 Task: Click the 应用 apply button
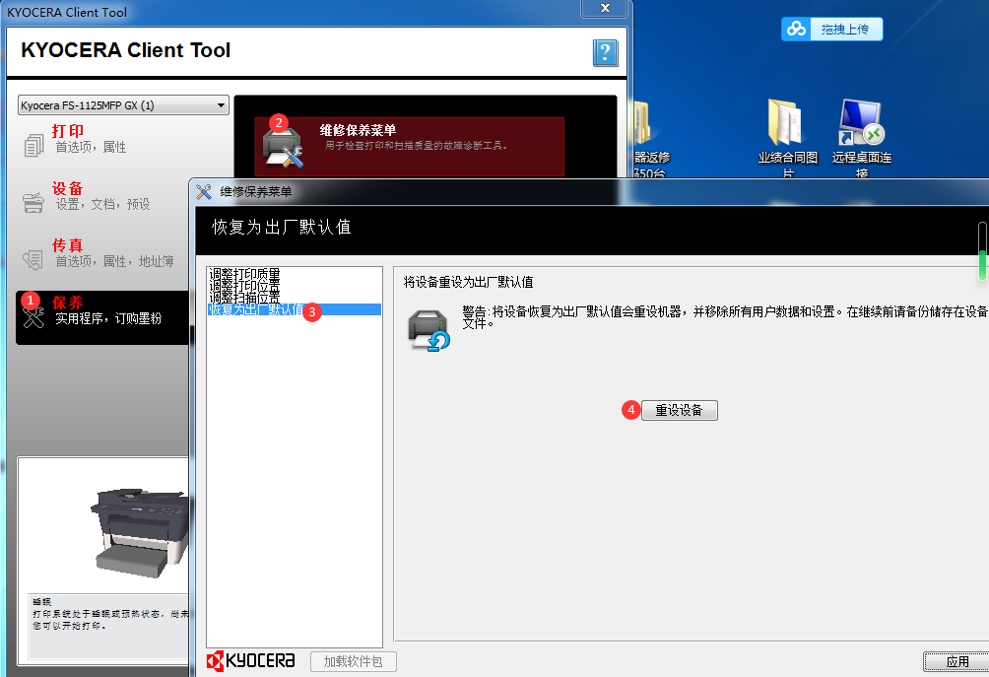click(x=956, y=661)
